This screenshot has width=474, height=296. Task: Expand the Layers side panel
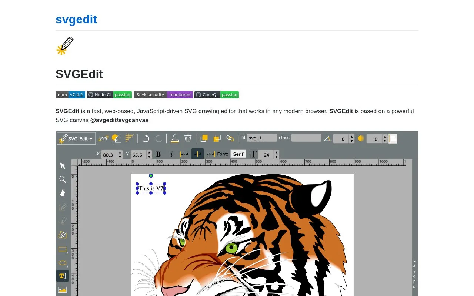414,274
